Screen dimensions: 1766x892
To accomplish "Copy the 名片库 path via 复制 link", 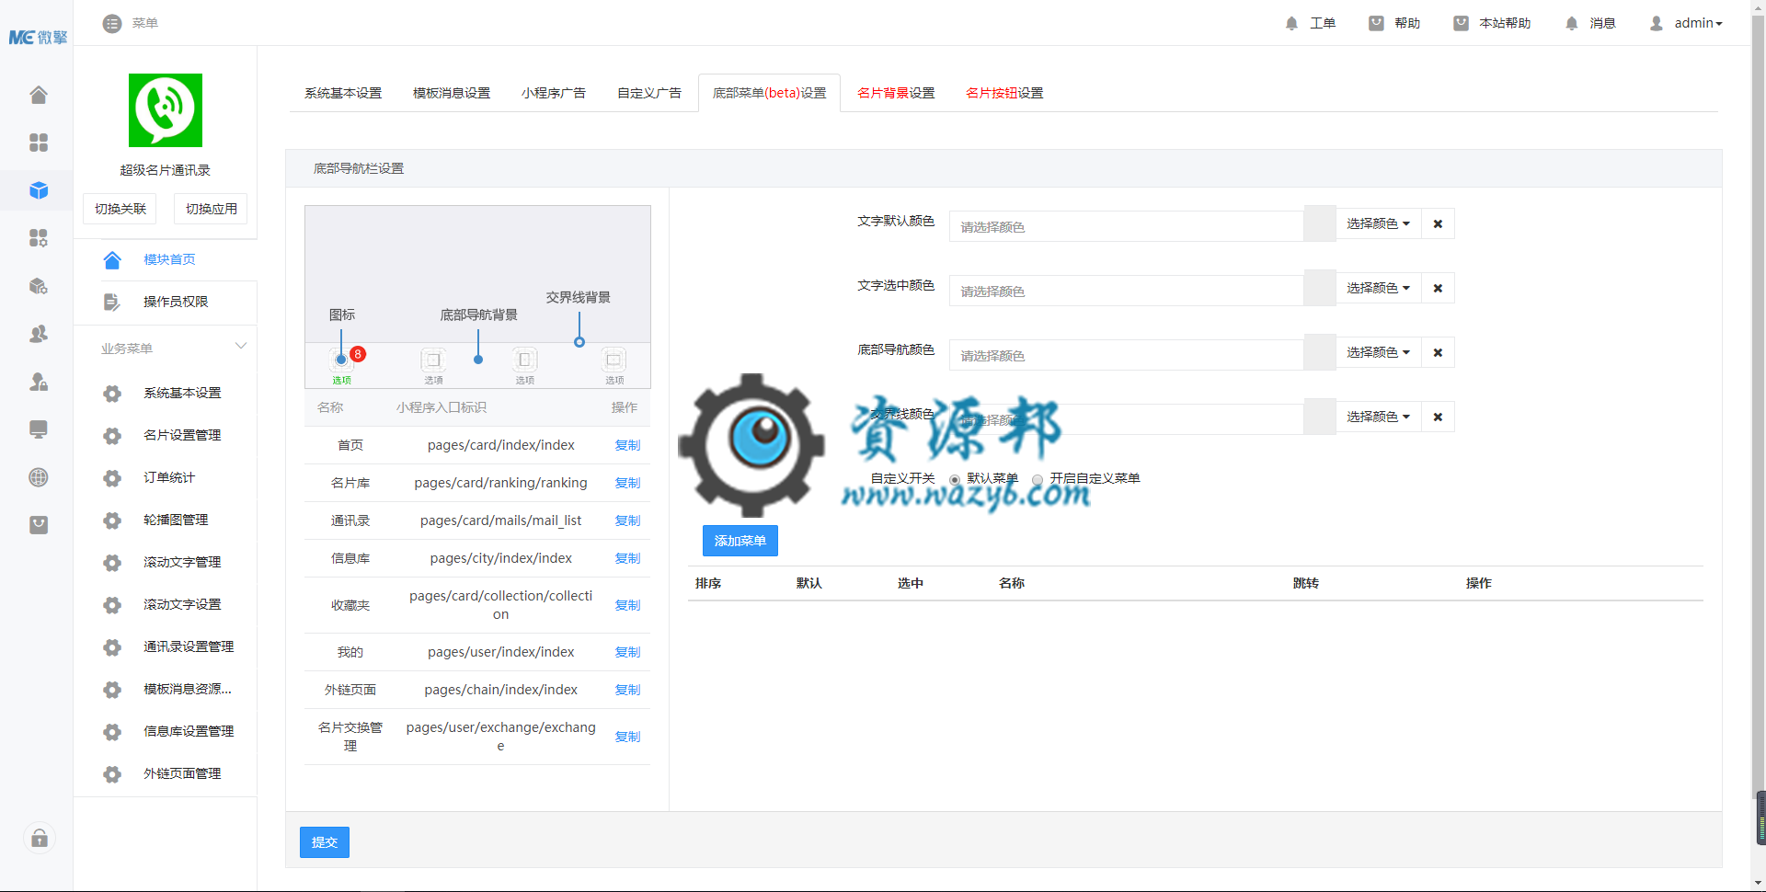I will (x=627, y=483).
